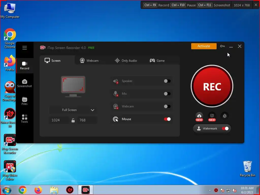Click the network tray icon
Screen dimensions: 260x195
pos(228,190)
